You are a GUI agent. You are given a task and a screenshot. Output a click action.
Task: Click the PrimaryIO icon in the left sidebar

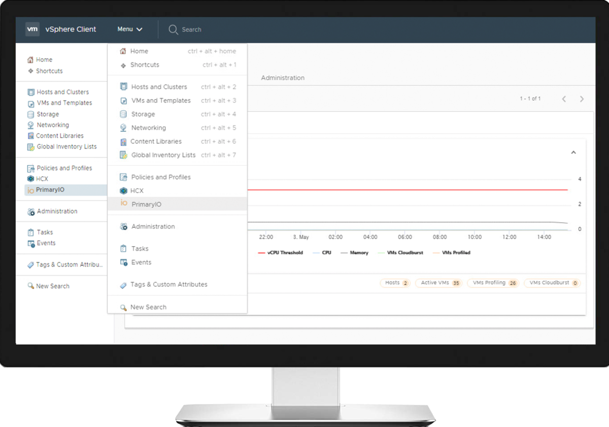[30, 190]
